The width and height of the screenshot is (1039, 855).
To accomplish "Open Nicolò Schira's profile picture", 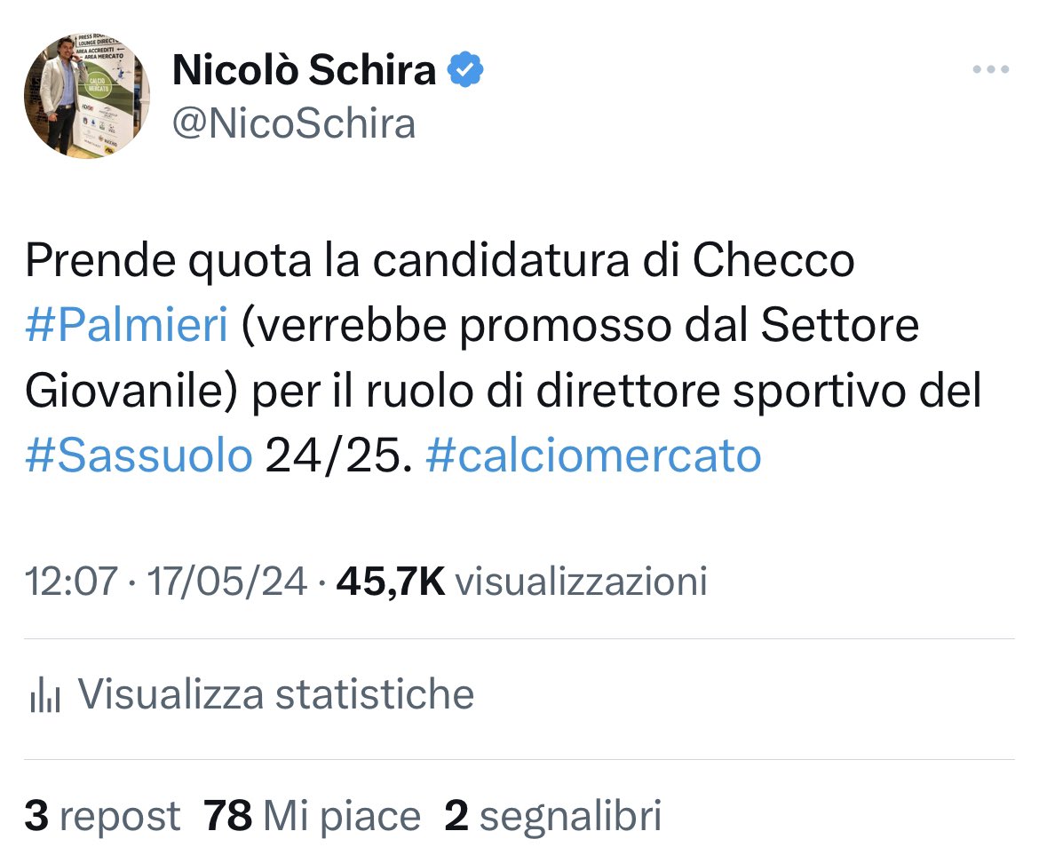I will 87,96.
